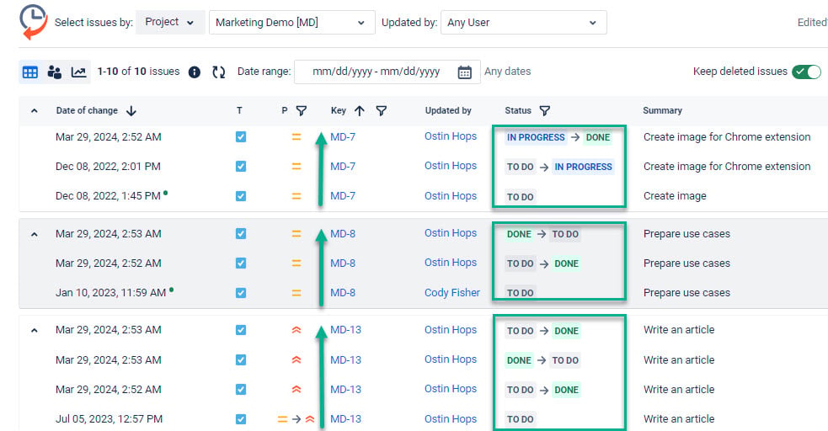
Task: Click task type checkbox for Dec 08 2:01 PM row
Action: 241,167
